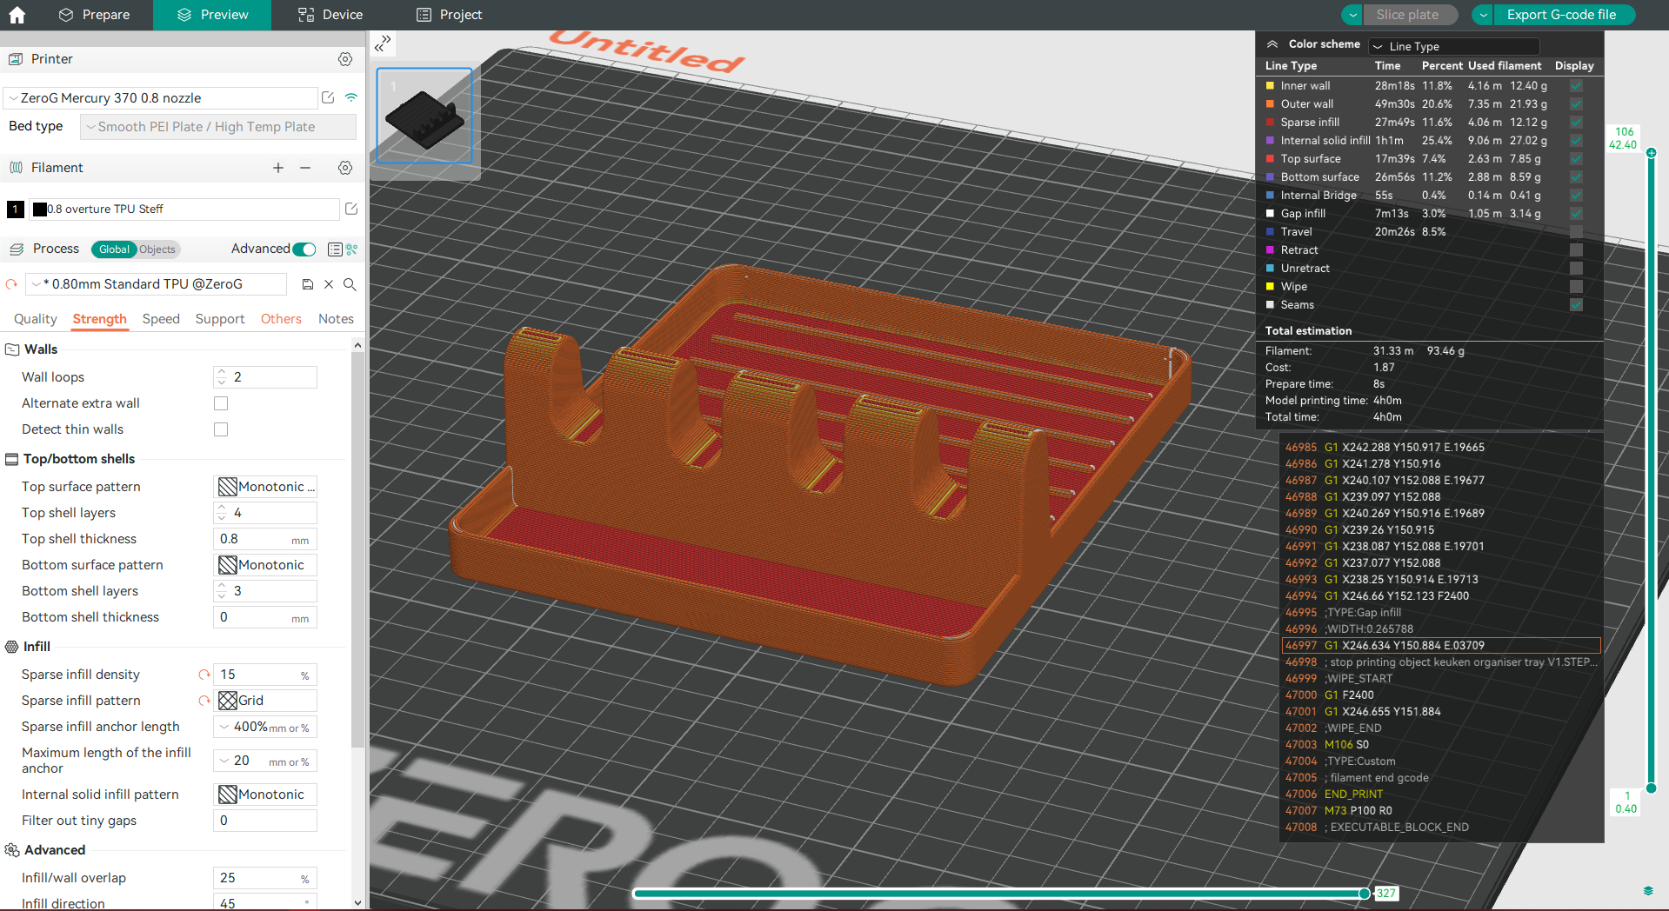Select the Global process scope
The height and width of the screenshot is (911, 1669).
click(x=114, y=249)
